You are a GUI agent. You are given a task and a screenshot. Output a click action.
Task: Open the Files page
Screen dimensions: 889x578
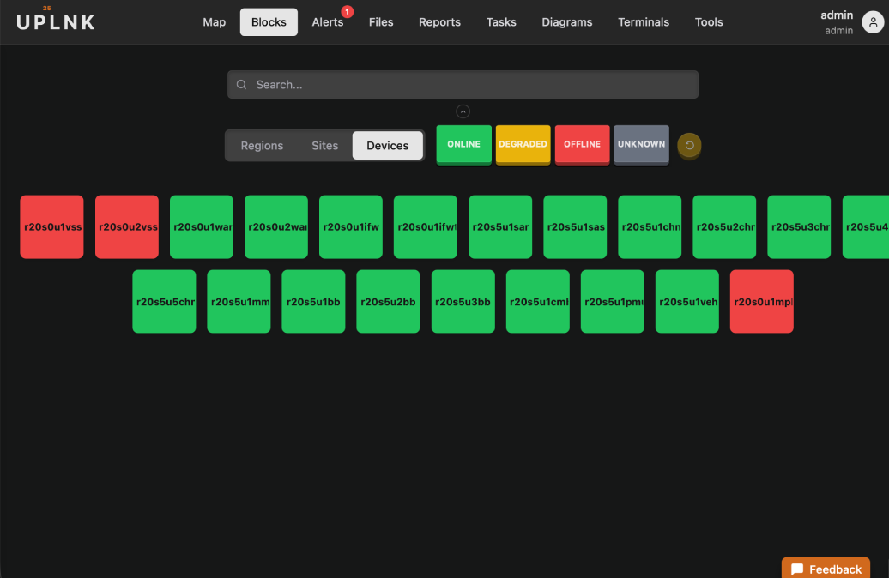(381, 22)
